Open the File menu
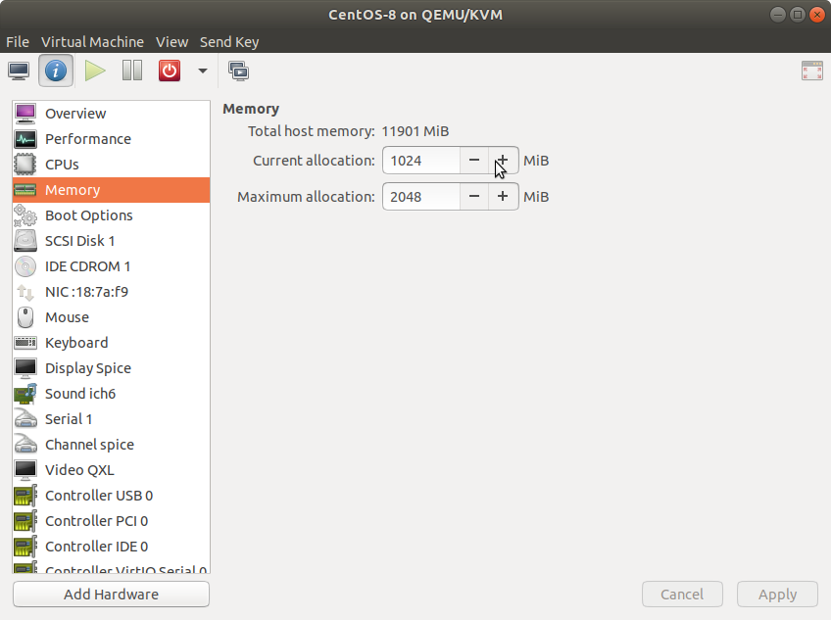This screenshot has height=620, width=831. pos(18,42)
